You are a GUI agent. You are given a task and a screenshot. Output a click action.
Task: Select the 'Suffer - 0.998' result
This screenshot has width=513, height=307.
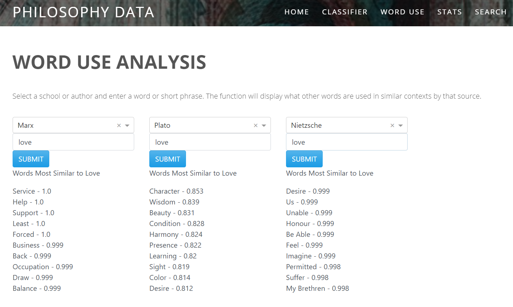307,277
